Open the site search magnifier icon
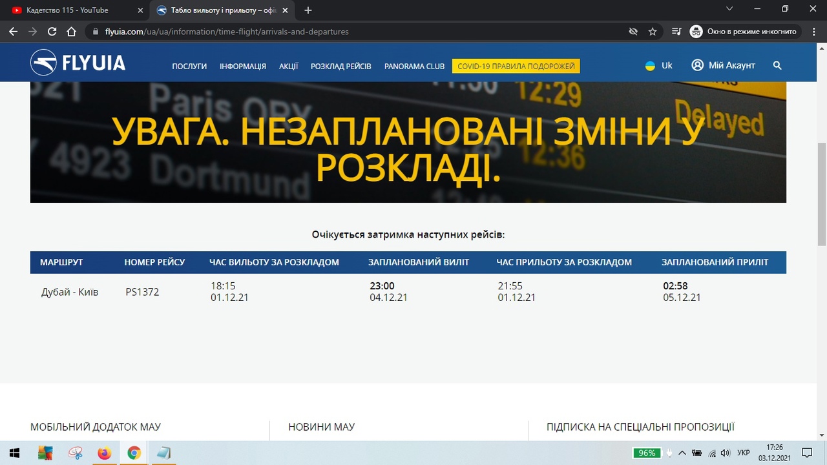 coord(777,65)
